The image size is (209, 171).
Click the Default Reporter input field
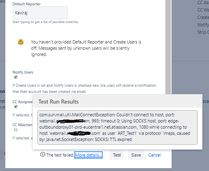point(40,13)
